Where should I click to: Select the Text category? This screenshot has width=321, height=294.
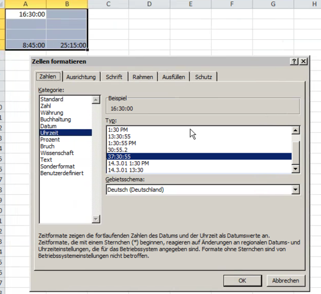tap(65, 160)
